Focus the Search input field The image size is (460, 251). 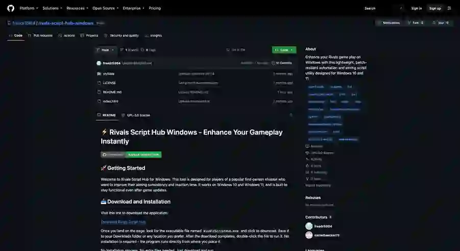(x=383, y=8)
